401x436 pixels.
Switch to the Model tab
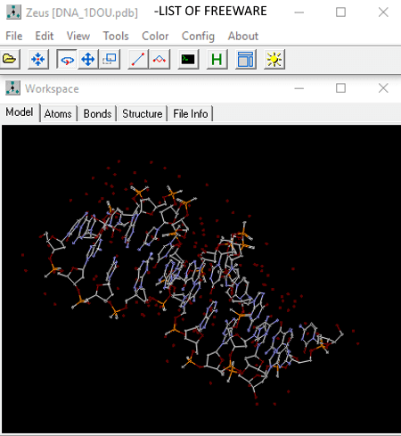tap(20, 112)
